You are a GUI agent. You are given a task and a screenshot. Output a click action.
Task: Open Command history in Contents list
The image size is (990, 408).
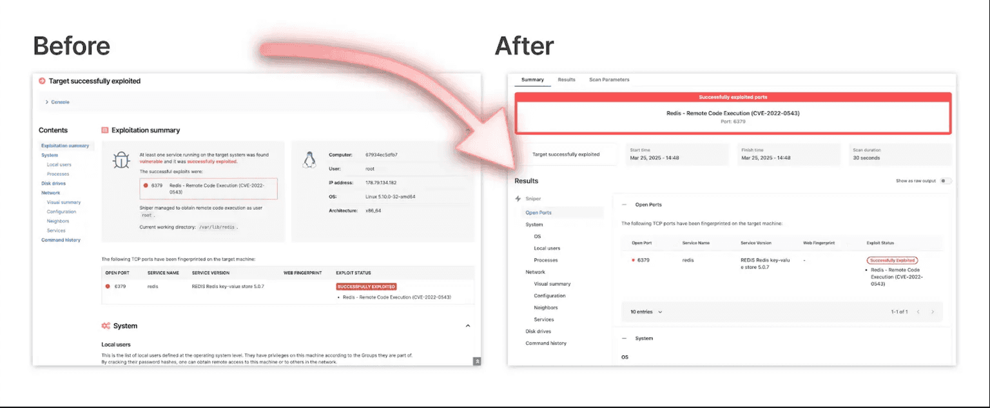(x=61, y=240)
